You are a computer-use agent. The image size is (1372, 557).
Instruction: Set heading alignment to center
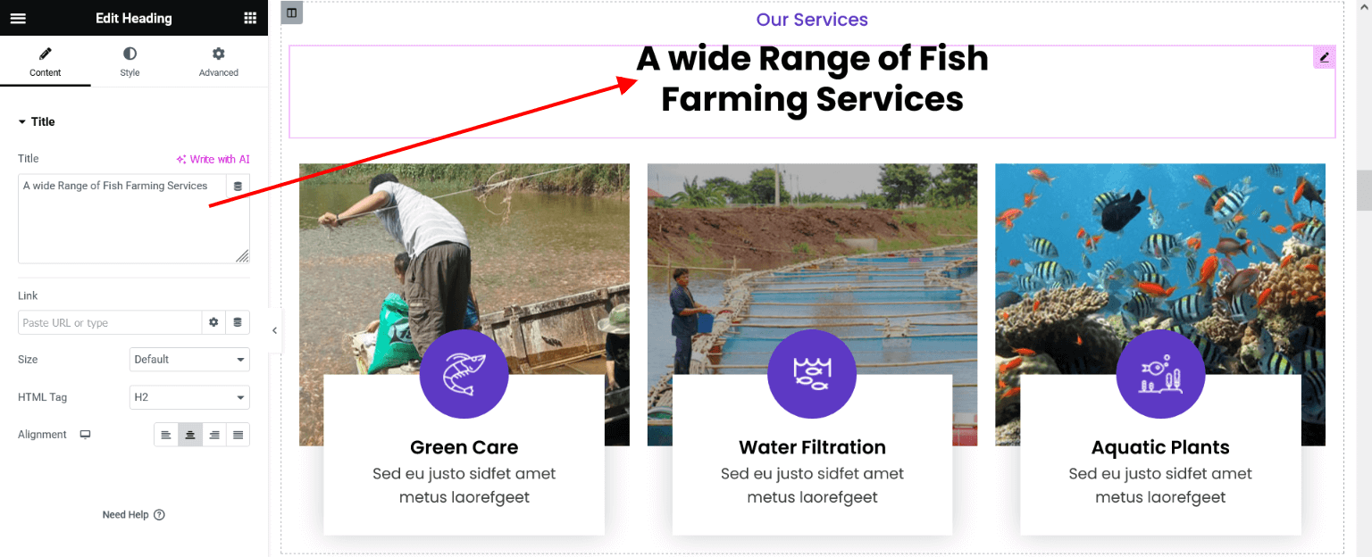(x=189, y=435)
